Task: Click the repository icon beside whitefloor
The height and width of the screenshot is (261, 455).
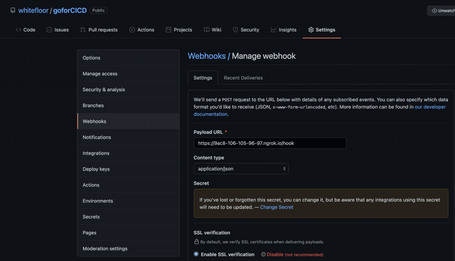Action: point(13,11)
